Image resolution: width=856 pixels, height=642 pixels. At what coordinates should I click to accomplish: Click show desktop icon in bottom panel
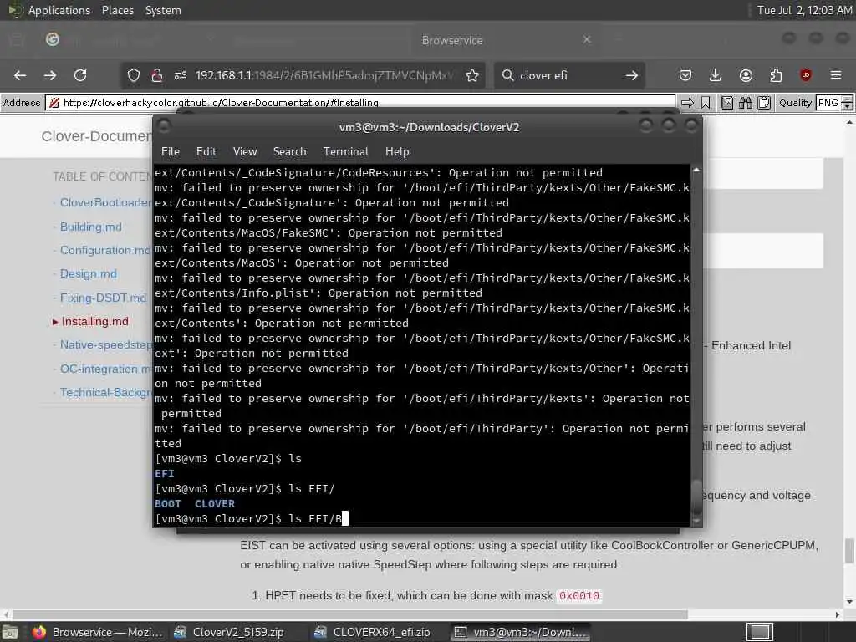click(x=10, y=633)
